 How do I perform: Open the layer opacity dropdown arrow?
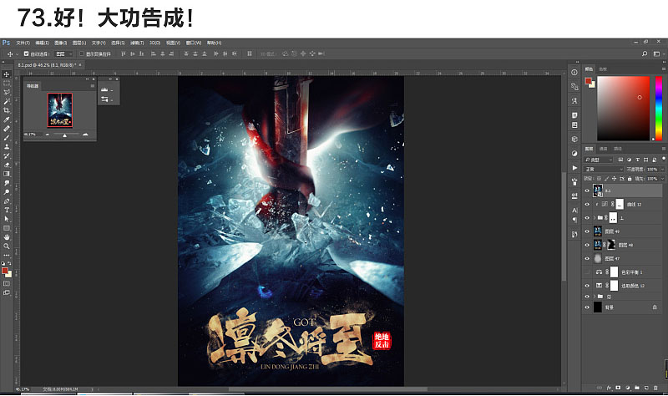(662, 170)
